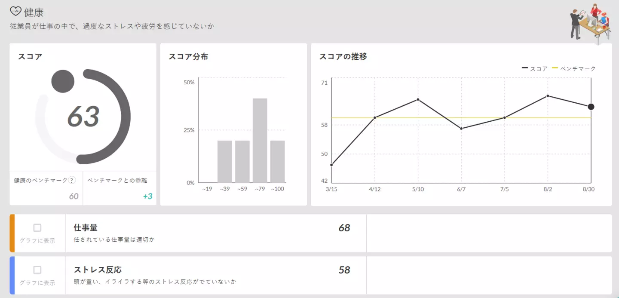This screenshot has width=619, height=298.
Task: Click the 8/2 peak data point
Action: pos(548,96)
